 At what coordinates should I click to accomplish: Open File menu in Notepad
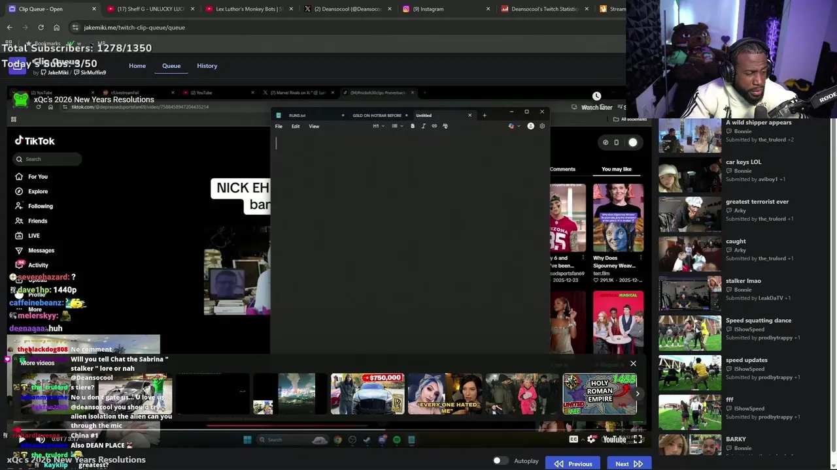[279, 126]
